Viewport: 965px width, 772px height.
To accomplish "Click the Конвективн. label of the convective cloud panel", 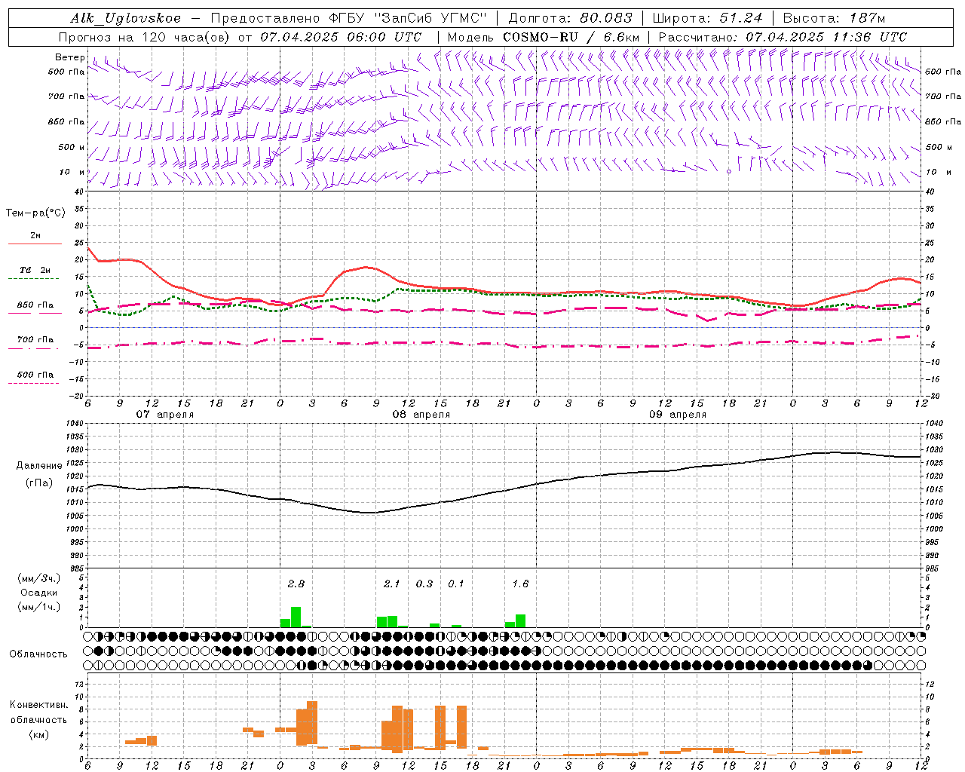I will (x=38, y=705).
